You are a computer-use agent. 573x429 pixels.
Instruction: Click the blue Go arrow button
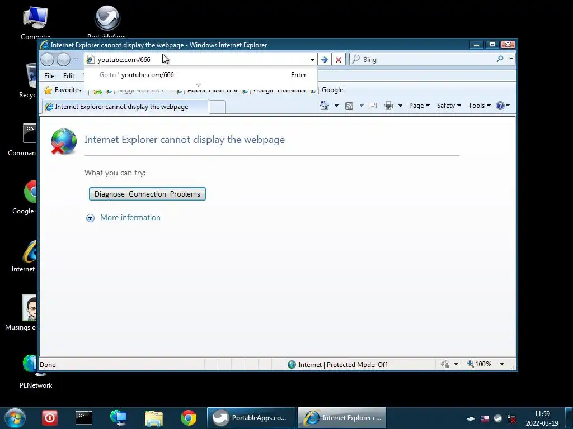coord(324,59)
